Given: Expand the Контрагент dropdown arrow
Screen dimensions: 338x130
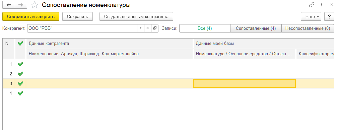Looking at the screenshot, I should click(141, 28).
